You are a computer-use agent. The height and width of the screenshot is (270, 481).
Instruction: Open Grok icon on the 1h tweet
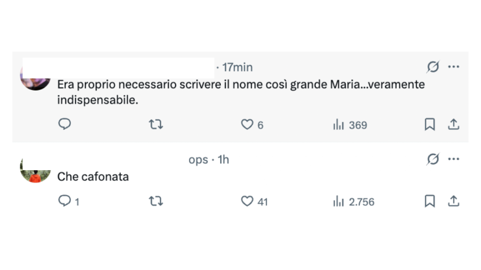(433, 160)
